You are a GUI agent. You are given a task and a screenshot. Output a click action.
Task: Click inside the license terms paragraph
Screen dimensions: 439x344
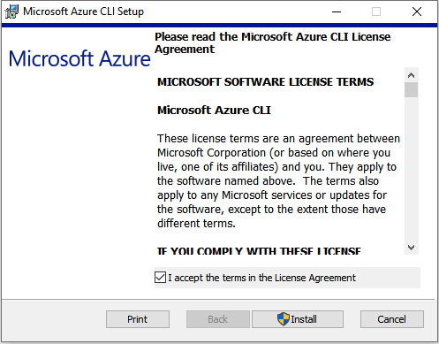(x=278, y=180)
